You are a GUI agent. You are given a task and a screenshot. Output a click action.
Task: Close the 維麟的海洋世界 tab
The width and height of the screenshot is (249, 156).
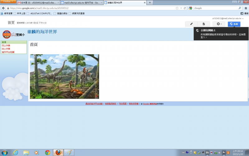[145, 3]
